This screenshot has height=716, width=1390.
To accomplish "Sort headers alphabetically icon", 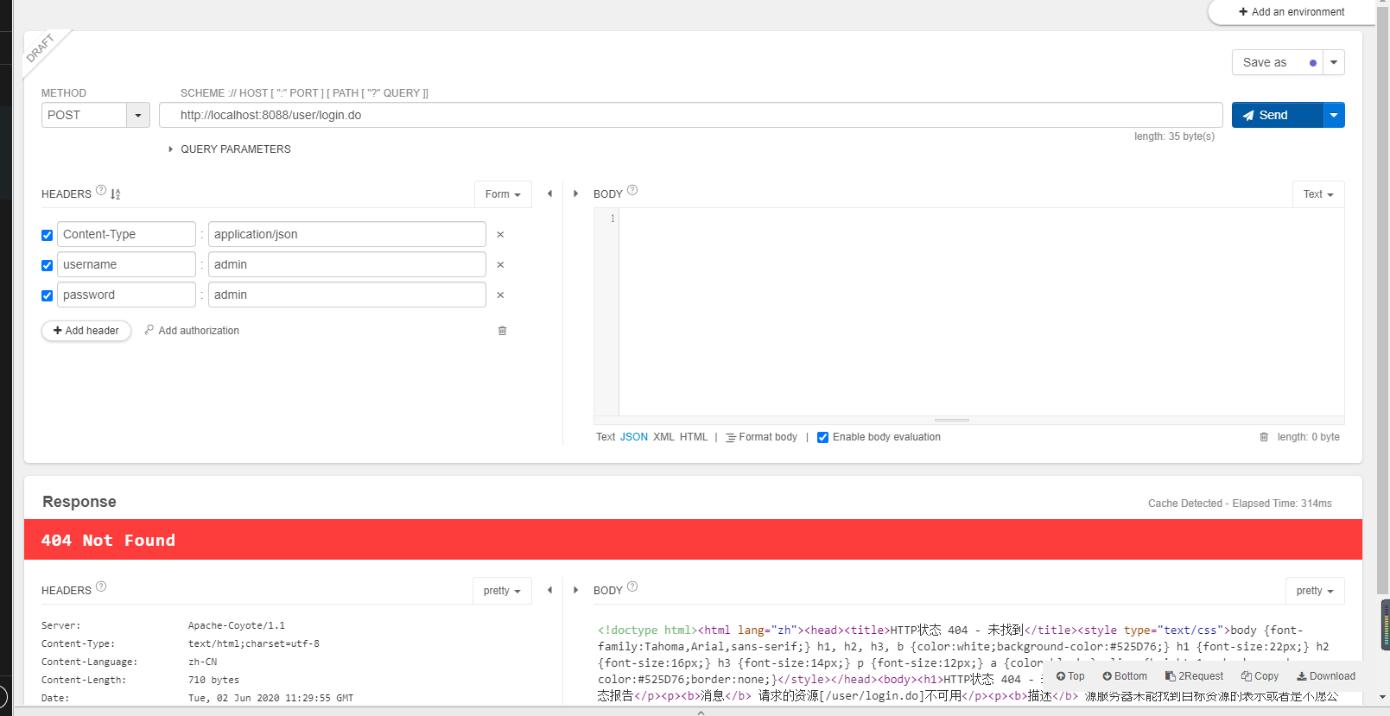I will coord(116,194).
